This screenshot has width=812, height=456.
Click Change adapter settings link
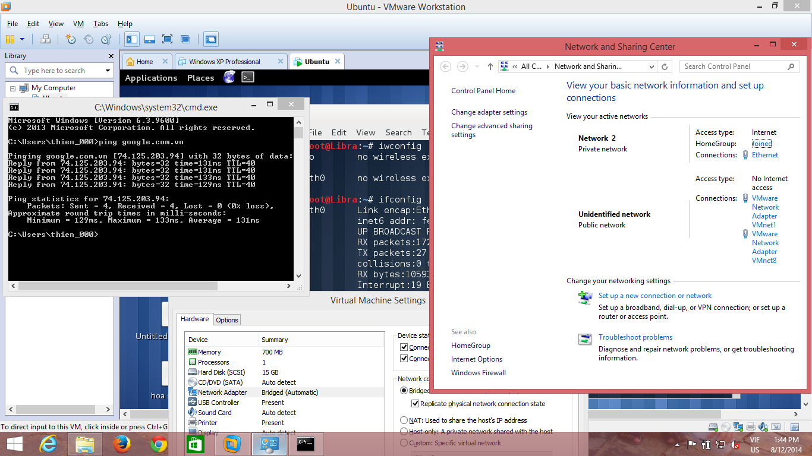(489, 112)
